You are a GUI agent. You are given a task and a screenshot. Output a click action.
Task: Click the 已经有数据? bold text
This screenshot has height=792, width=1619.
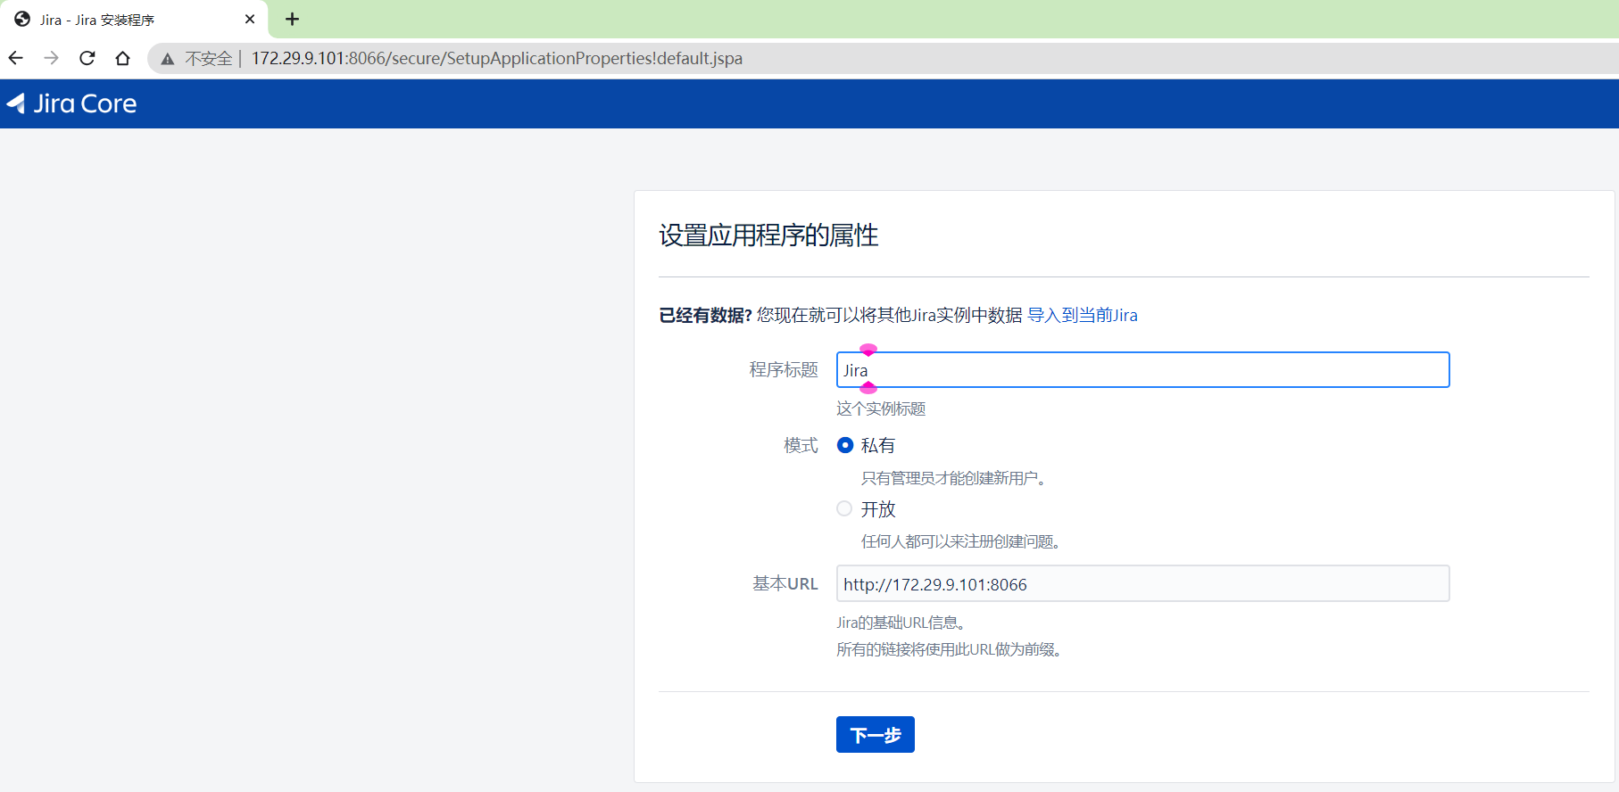705,315
